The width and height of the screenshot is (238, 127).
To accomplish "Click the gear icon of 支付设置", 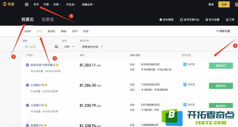I will tap(207, 20).
